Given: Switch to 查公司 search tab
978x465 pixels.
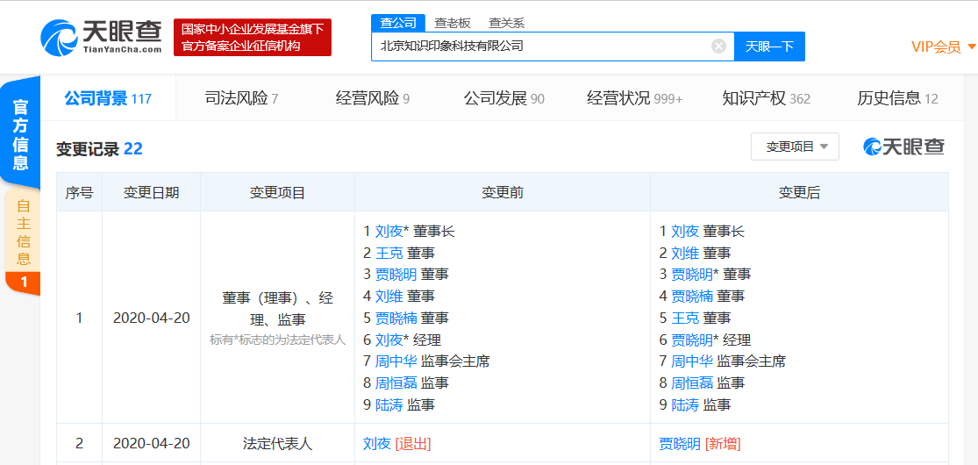Looking at the screenshot, I should [398, 23].
